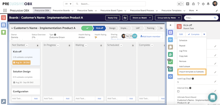Click Add team member button
Screen dimensions: 220x105
click(x=150, y=37)
